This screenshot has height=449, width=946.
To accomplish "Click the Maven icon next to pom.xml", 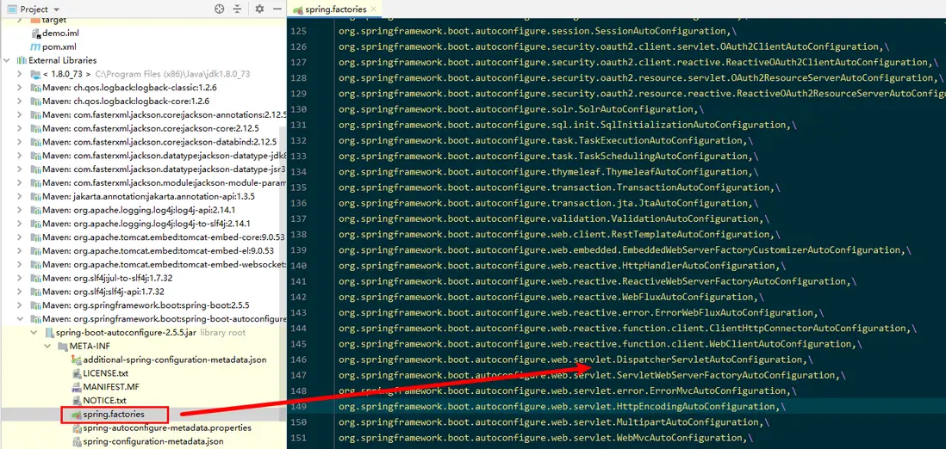I will click(35, 47).
